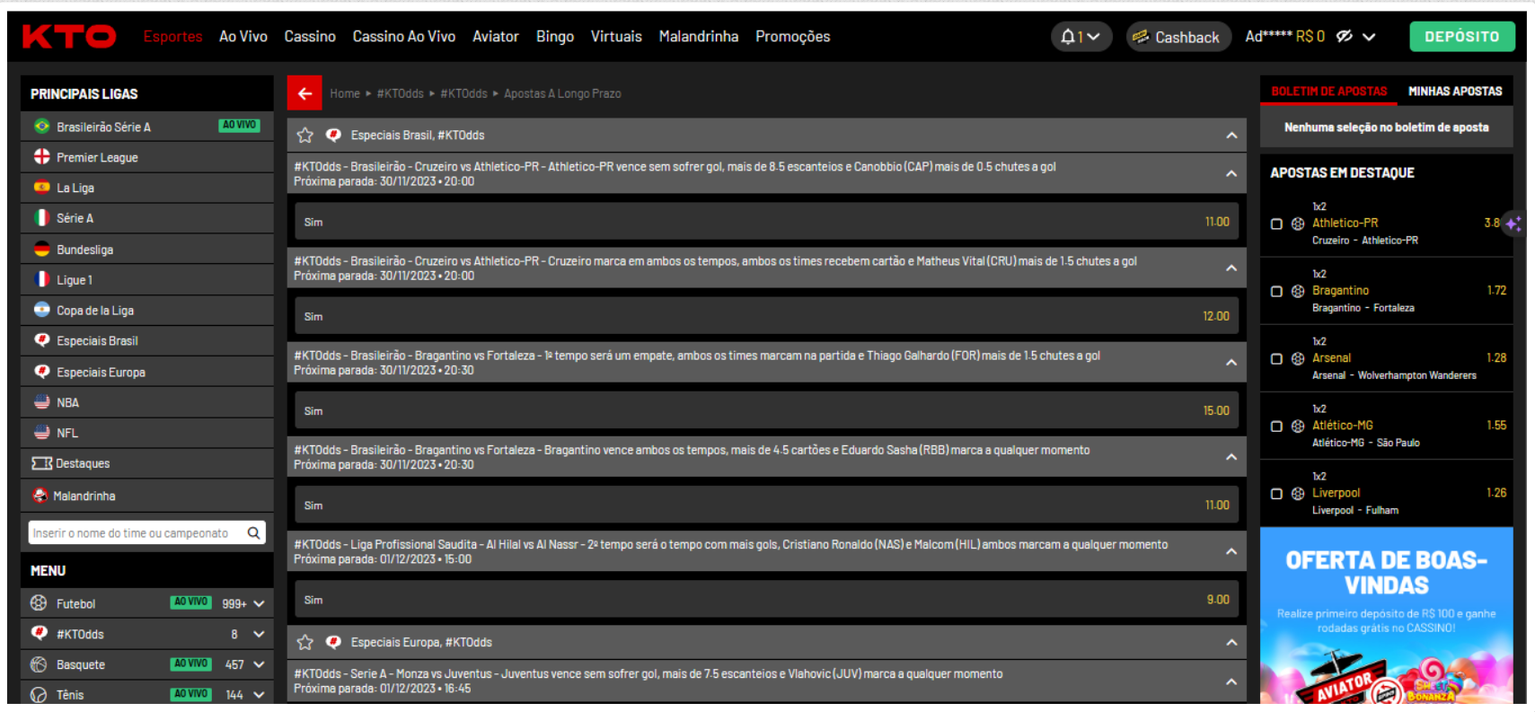Tick the Arsenal featured bet checkbox
1535x712 pixels.
[1276, 359]
